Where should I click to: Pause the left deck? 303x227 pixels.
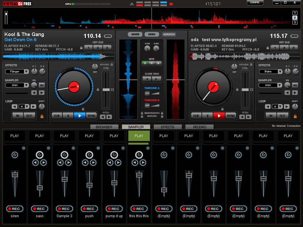[x=68, y=116]
